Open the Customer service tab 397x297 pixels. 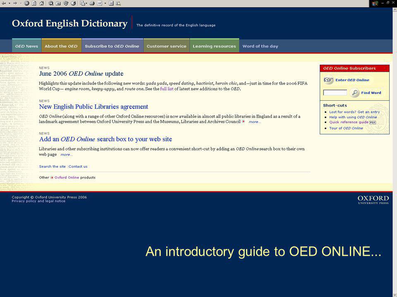(167, 46)
